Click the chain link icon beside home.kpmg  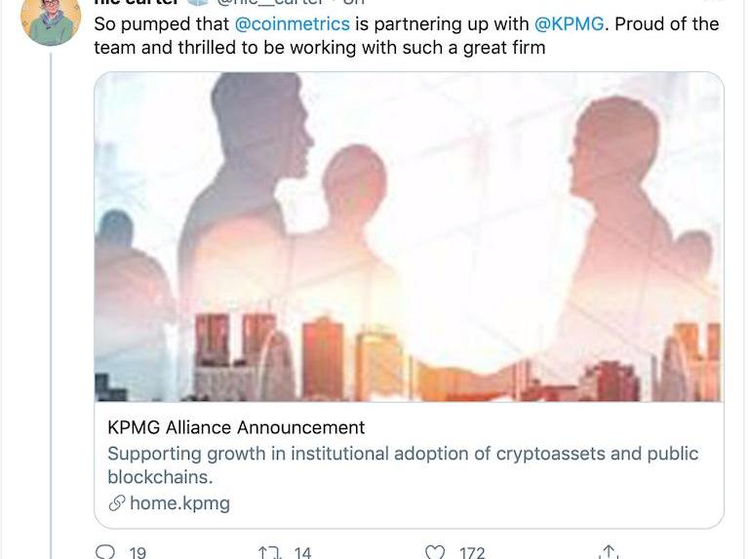click(x=117, y=503)
